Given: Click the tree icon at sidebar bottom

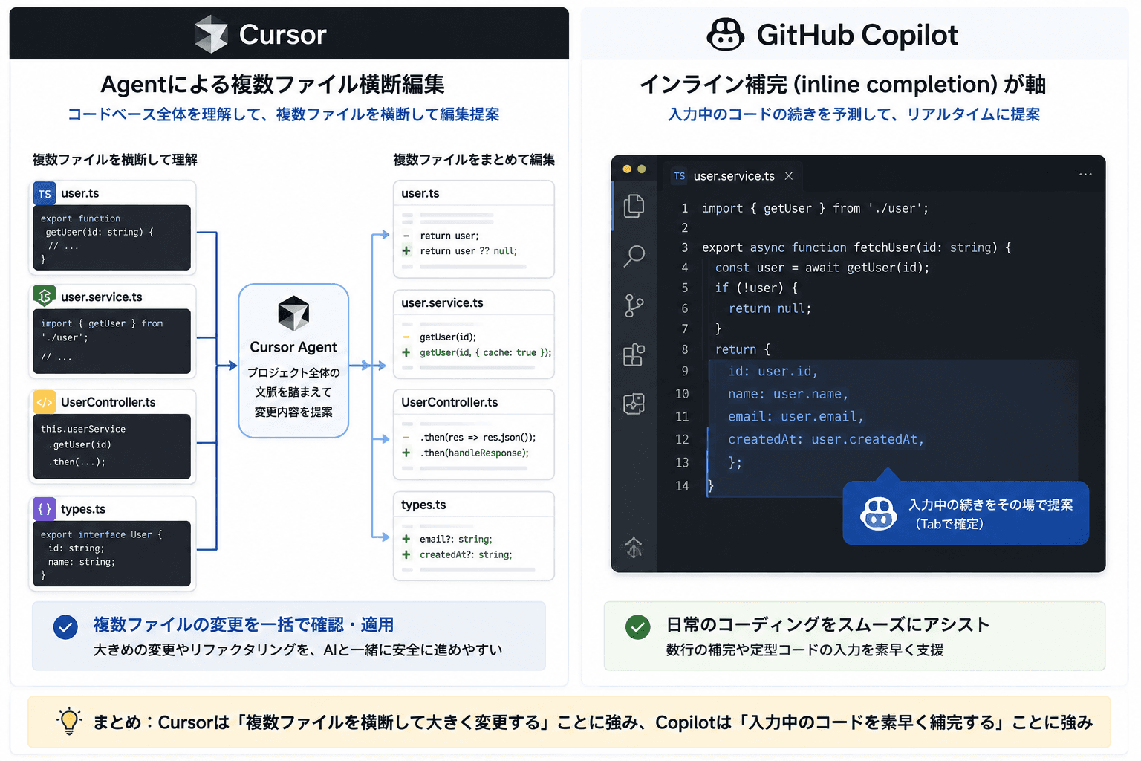Looking at the screenshot, I should [x=634, y=548].
